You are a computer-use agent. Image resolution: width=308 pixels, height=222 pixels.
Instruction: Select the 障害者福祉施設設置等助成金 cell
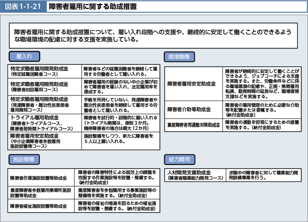pyautogui.click(x=41, y=206)
